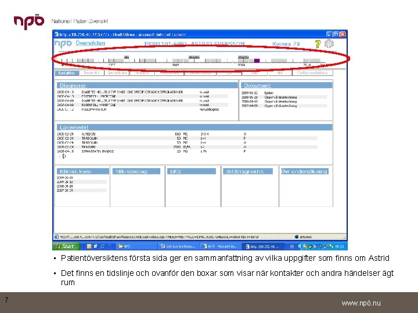Open the Funktionsnedsättning tab
The height and width of the screenshot is (313, 418).
(x=312, y=73)
